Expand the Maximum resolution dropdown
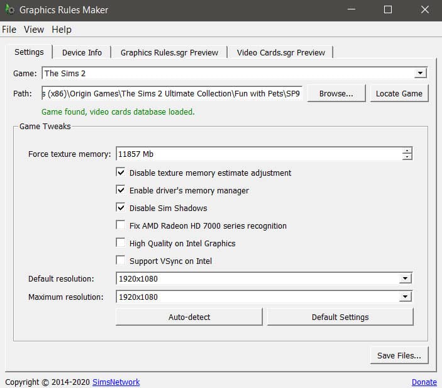 406,297
